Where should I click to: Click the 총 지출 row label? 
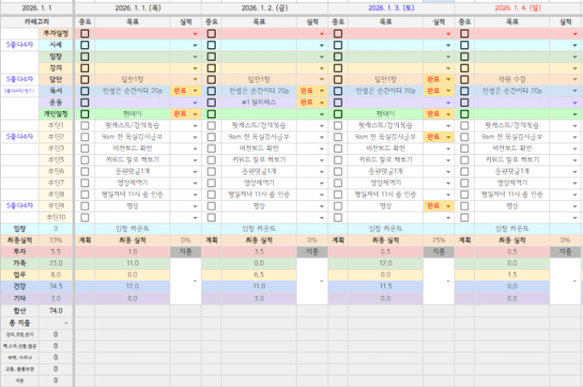click(x=19, y=322)
